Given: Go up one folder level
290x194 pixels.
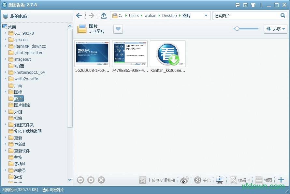Looking at the screenshot, I should pos(104,16).
